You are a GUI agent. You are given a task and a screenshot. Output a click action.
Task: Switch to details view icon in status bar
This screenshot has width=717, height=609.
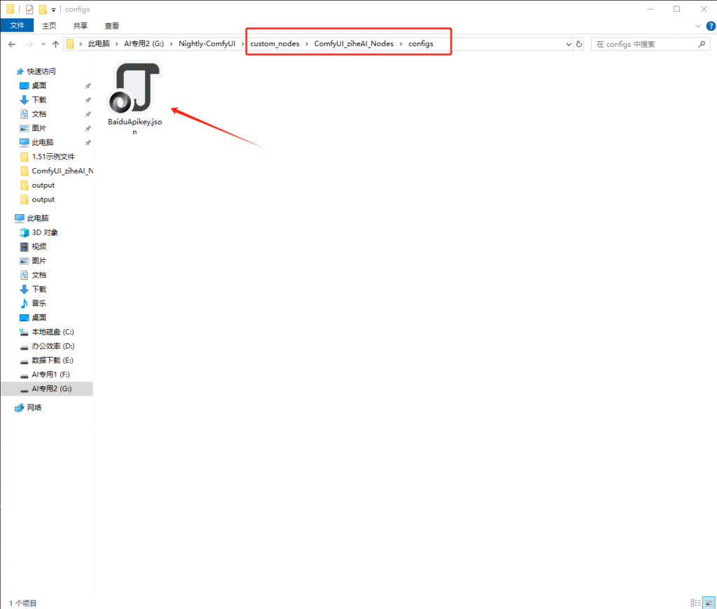click(695, 603)
